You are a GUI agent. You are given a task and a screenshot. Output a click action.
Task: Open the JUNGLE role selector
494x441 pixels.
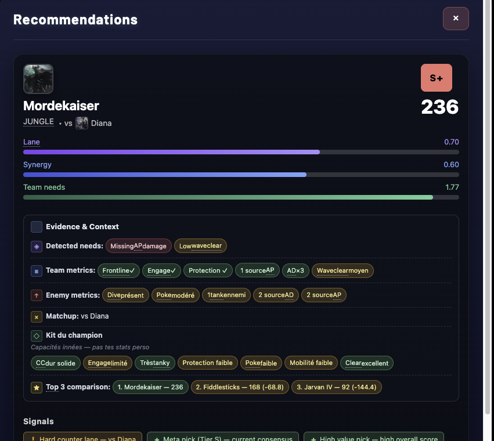38,122
